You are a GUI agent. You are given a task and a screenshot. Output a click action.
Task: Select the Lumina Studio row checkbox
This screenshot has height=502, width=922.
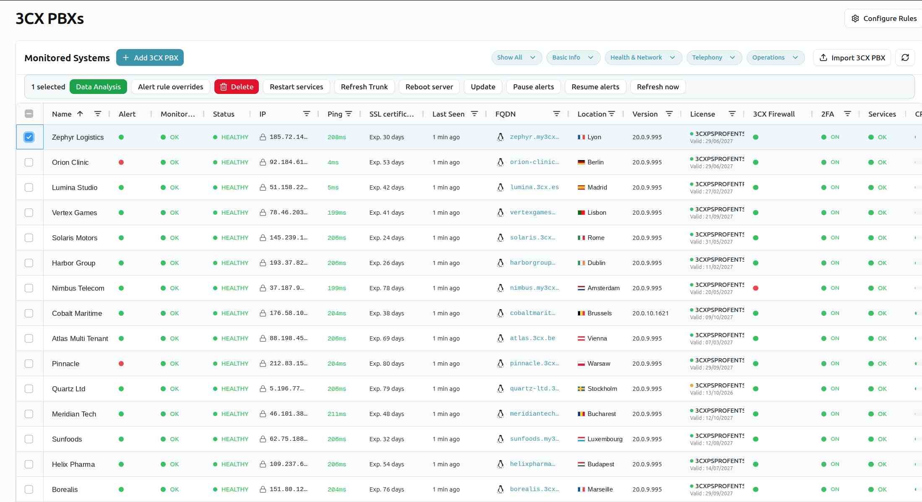point(29,187)
